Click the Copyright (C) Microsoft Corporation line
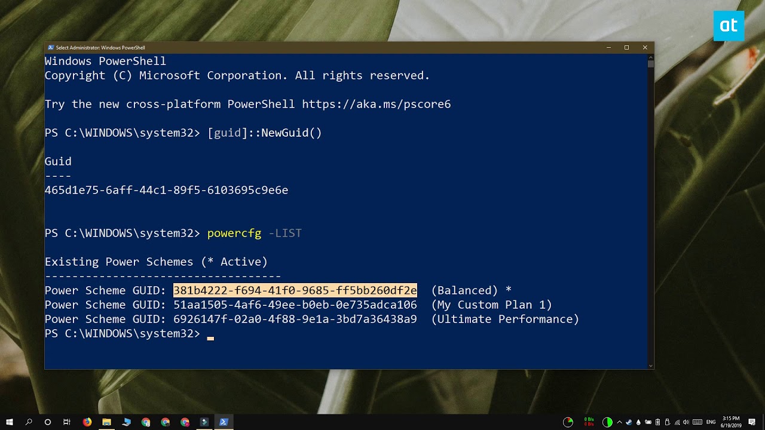The width and height of the screenshot is (765, 430). (x=237, y=75)
